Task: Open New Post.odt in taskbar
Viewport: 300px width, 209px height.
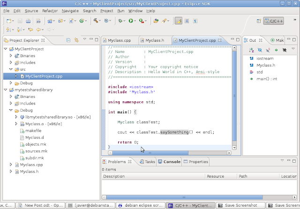Action: pos(40,205)
